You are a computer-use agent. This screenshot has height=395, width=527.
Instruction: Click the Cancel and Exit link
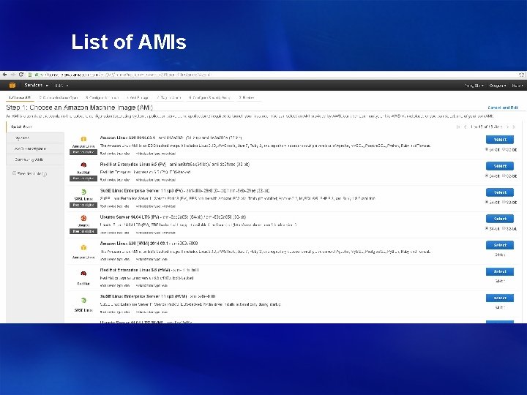click(x=503, y=108)
